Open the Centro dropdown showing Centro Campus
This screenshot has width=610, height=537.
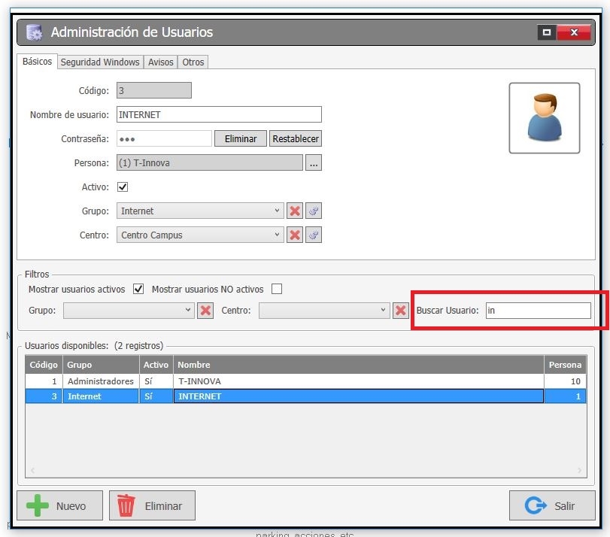click(x=200, y=235)
